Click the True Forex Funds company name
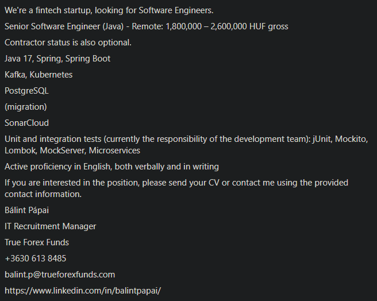The width and height of the screenshot is (377, 301). 37,242
